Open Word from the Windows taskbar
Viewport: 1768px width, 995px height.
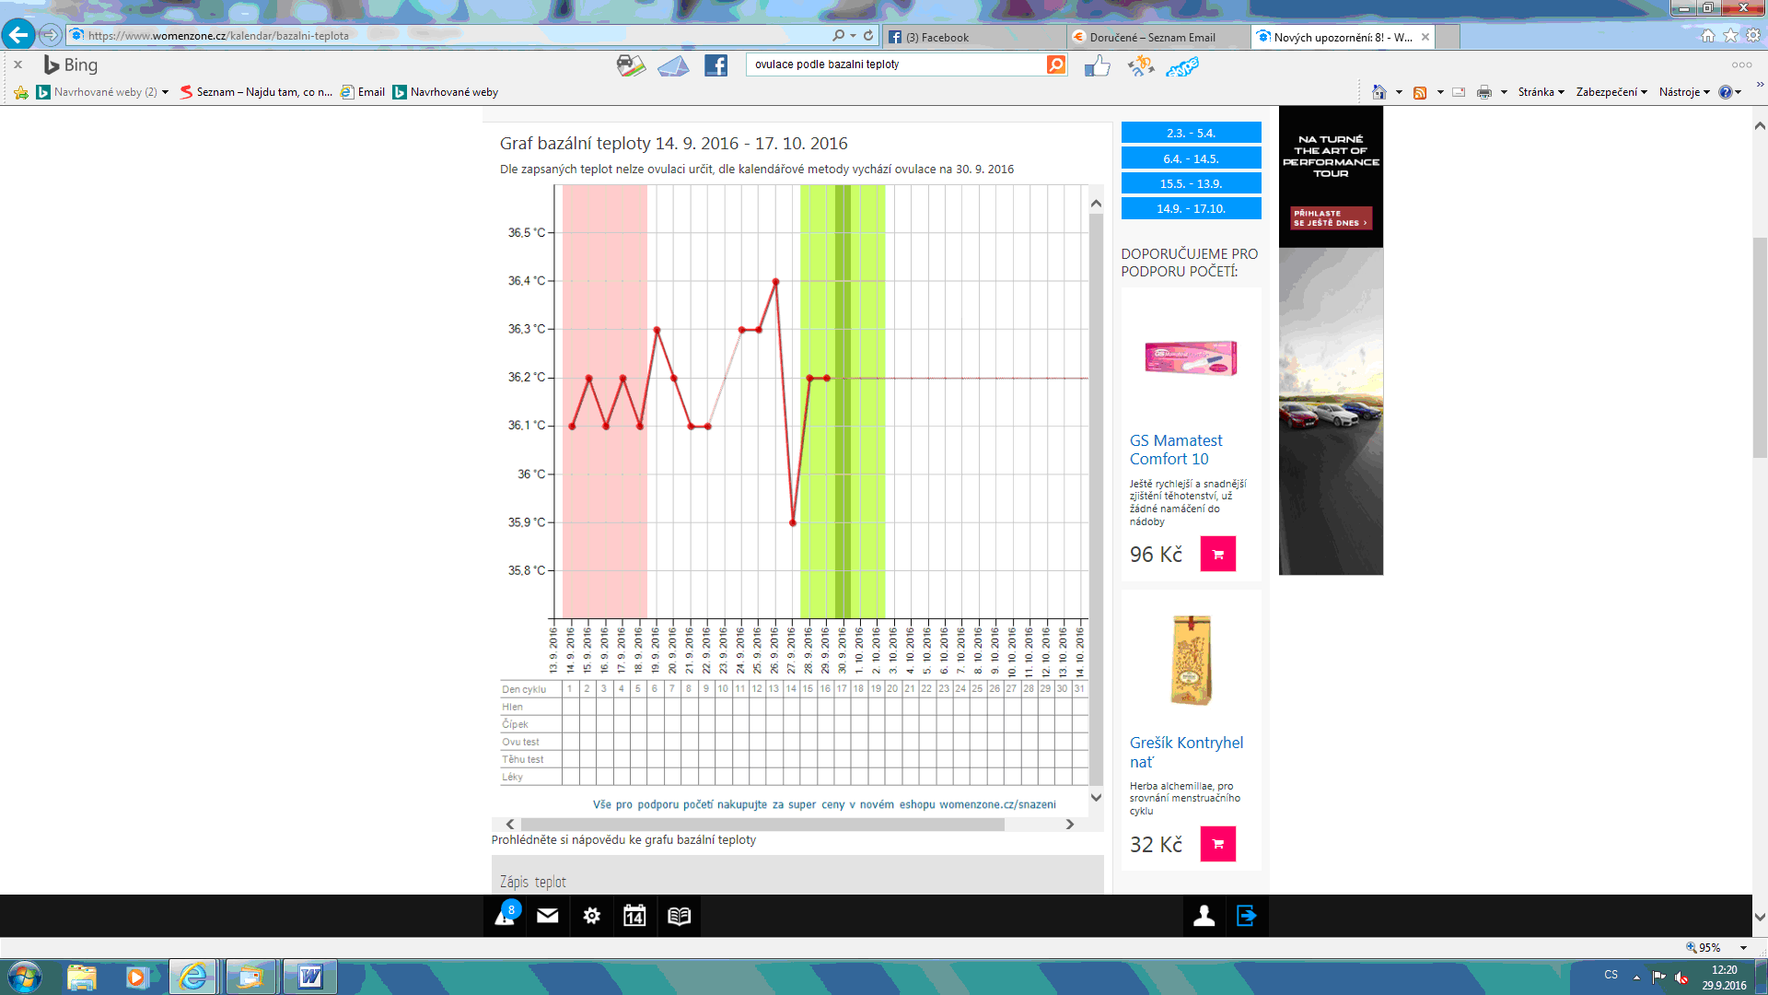309,977
